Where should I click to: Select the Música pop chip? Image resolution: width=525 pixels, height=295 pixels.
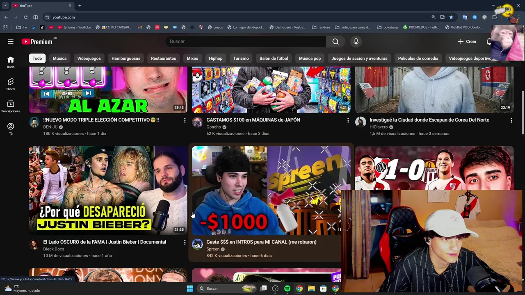pos(310,58)
